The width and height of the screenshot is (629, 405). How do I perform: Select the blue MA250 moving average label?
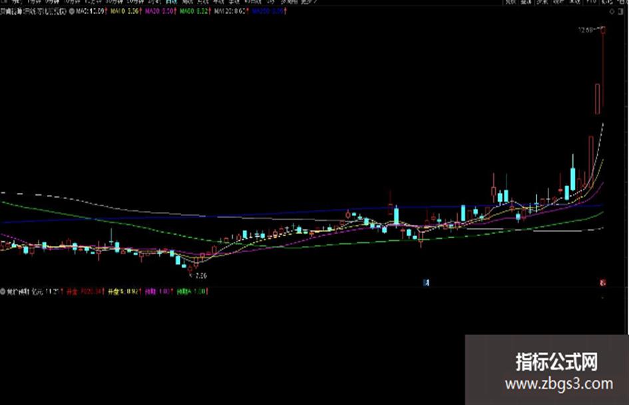pos(269,11)
